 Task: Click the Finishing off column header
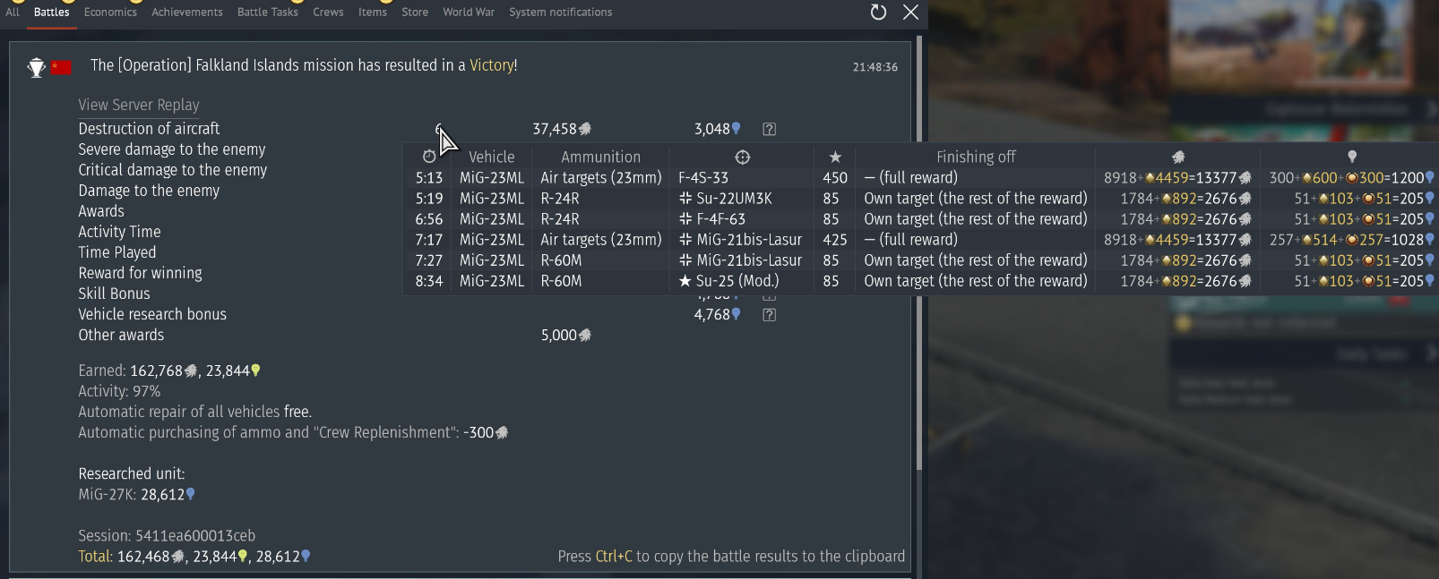(977, 157)
